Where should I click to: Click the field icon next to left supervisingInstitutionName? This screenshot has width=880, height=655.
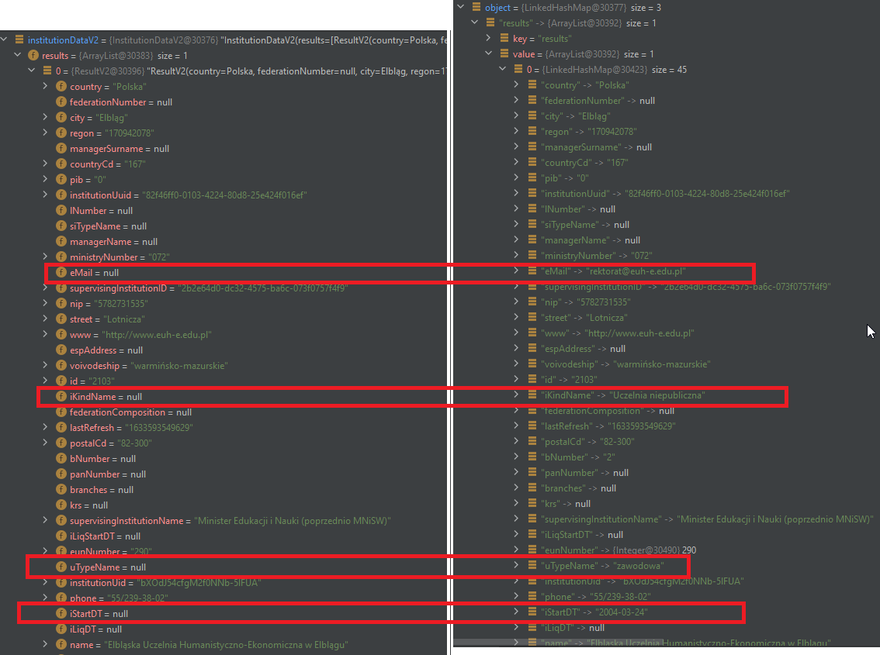coord(61,520)
